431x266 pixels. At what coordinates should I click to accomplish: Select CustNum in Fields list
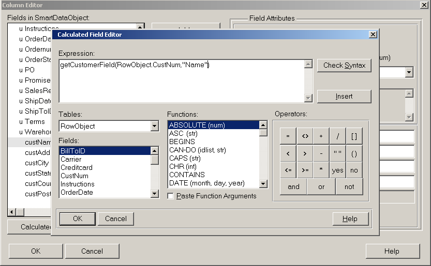click(x=105, y=176)
